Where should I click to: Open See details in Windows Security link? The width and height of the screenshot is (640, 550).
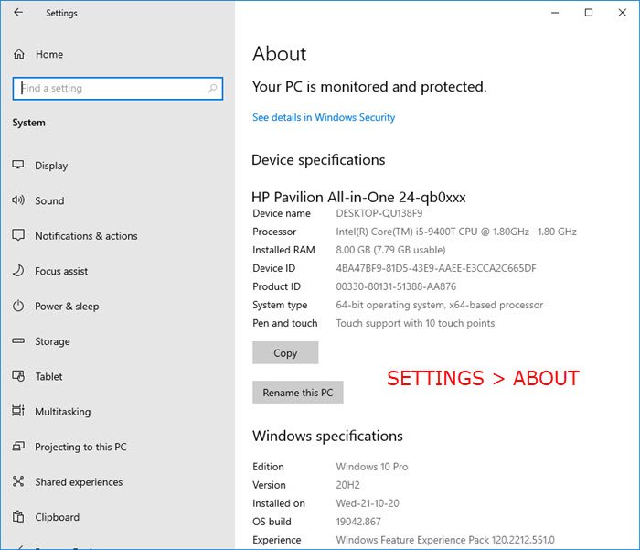[324, 117]
